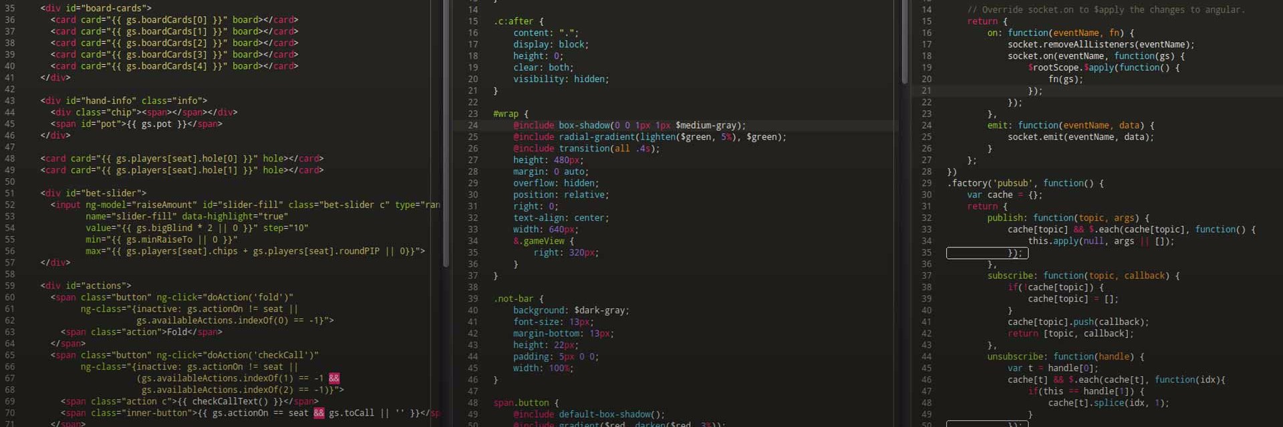Click the name="slider-fill" data-highlight line
Screen dimensions: 1283x427
187,216
